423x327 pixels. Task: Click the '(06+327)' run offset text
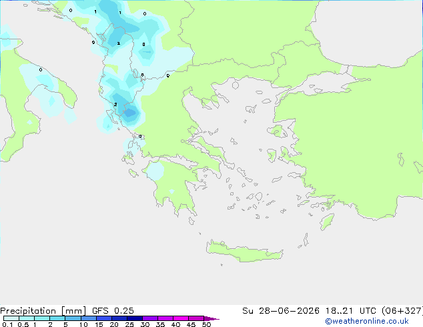tap(402, 311)
